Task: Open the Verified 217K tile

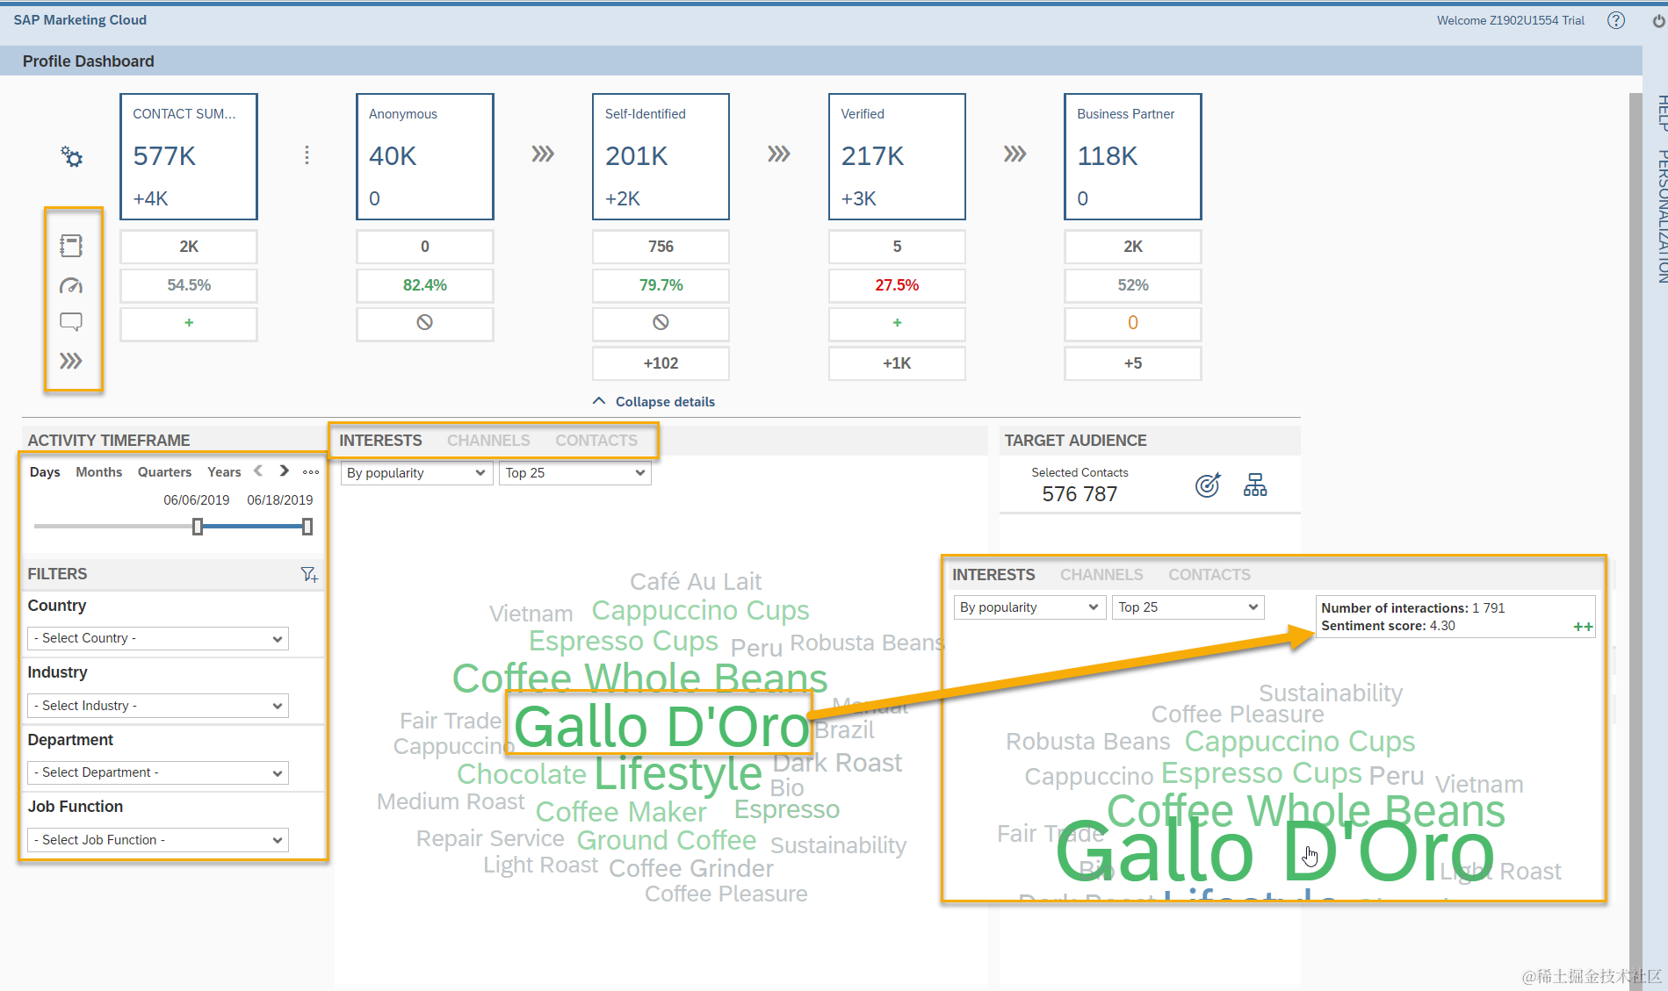Action: [897, 156]
